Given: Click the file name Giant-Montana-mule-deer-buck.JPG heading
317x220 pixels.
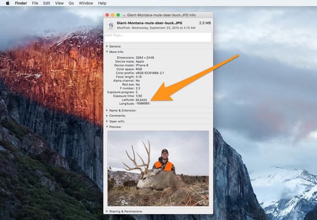Looking at the screenshot, I should point(149,23).
